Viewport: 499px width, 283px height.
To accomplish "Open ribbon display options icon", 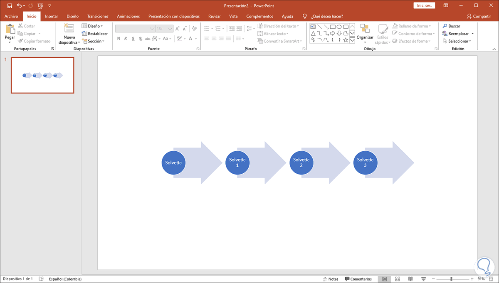I will pos(446,5).
